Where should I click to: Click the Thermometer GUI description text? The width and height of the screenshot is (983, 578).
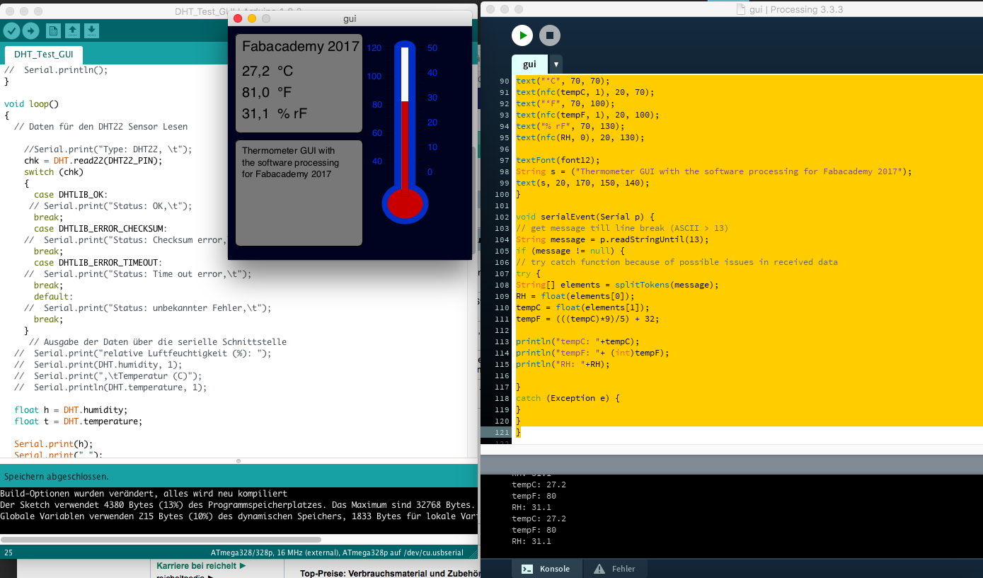(x=290, y=162)
